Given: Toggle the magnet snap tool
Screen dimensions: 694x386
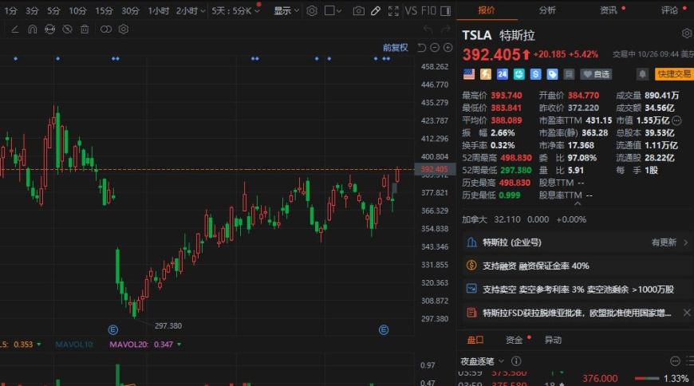Looking at the screenshot, I should click(x=33, y=30).
